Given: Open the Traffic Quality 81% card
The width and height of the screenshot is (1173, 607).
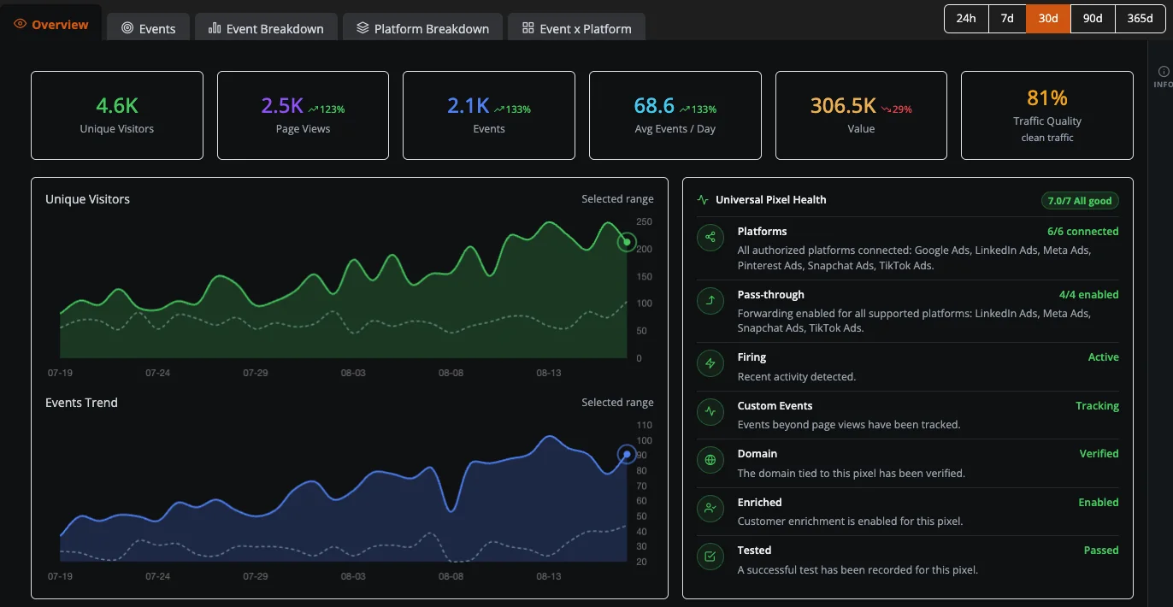Looking at the screenshot, I should [x=1047, y=115].
